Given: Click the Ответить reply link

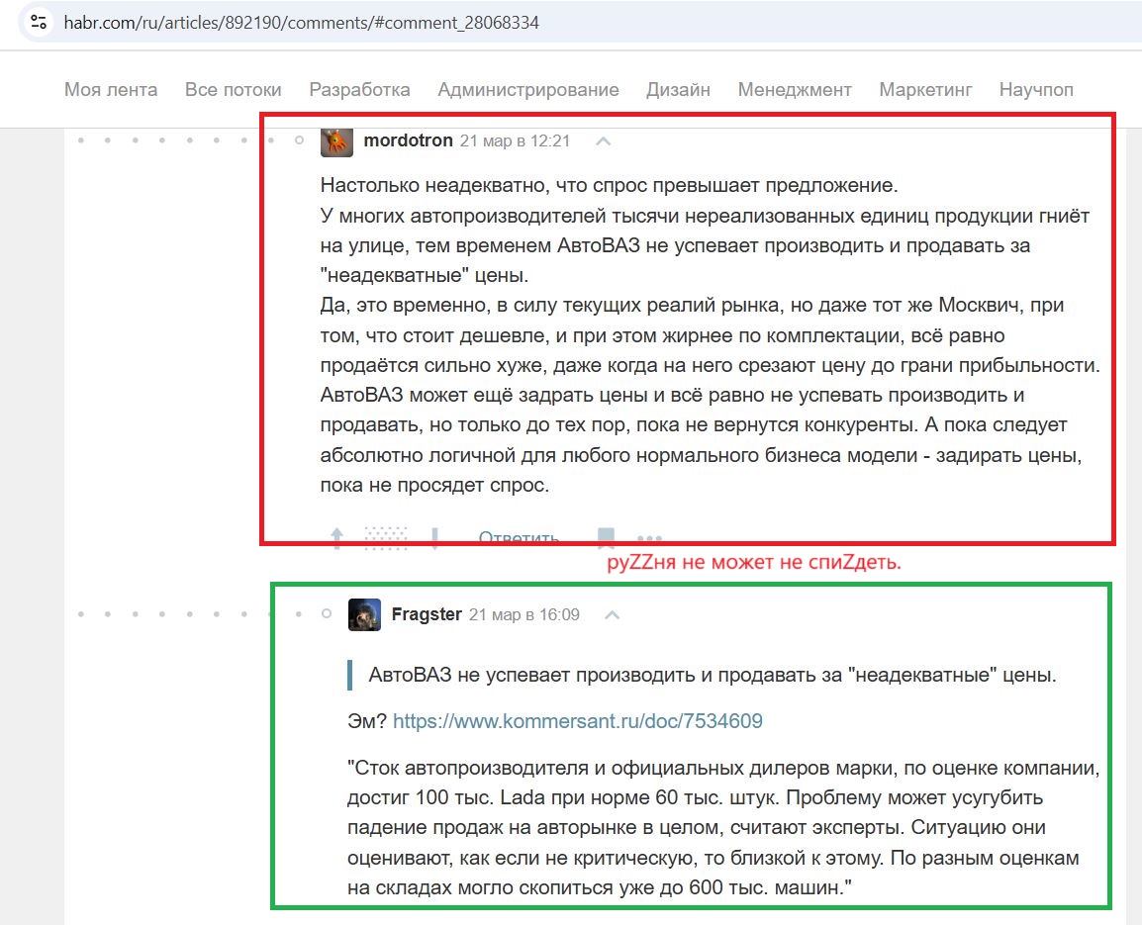Looking at the screenshot, I should pos(519,537).
